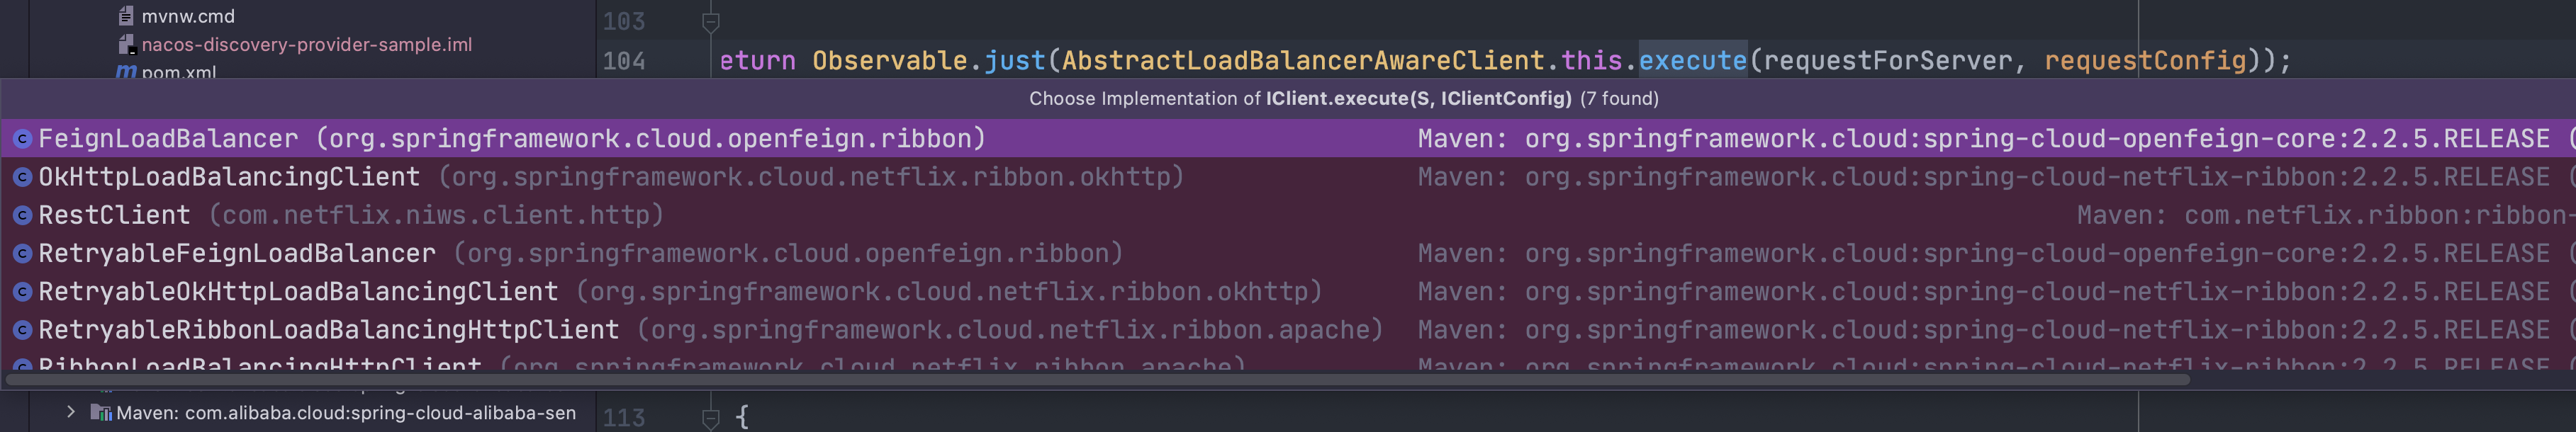Click com.netflix.ribbon Maven label for RestClient

click(2326, 215)
